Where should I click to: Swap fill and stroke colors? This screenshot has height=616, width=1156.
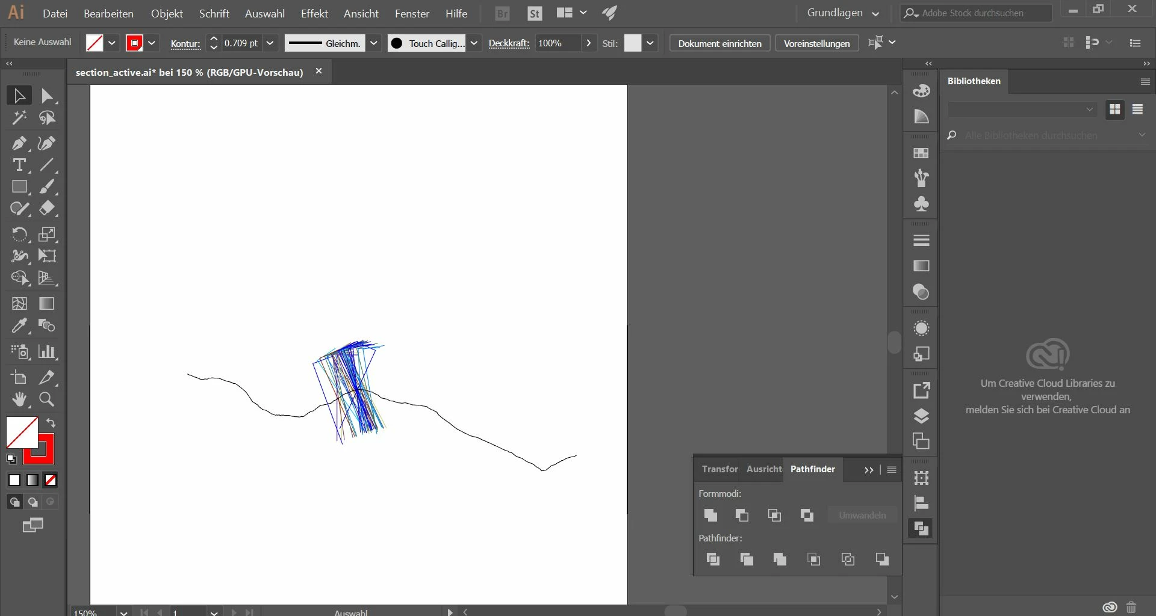click(51, 423)
